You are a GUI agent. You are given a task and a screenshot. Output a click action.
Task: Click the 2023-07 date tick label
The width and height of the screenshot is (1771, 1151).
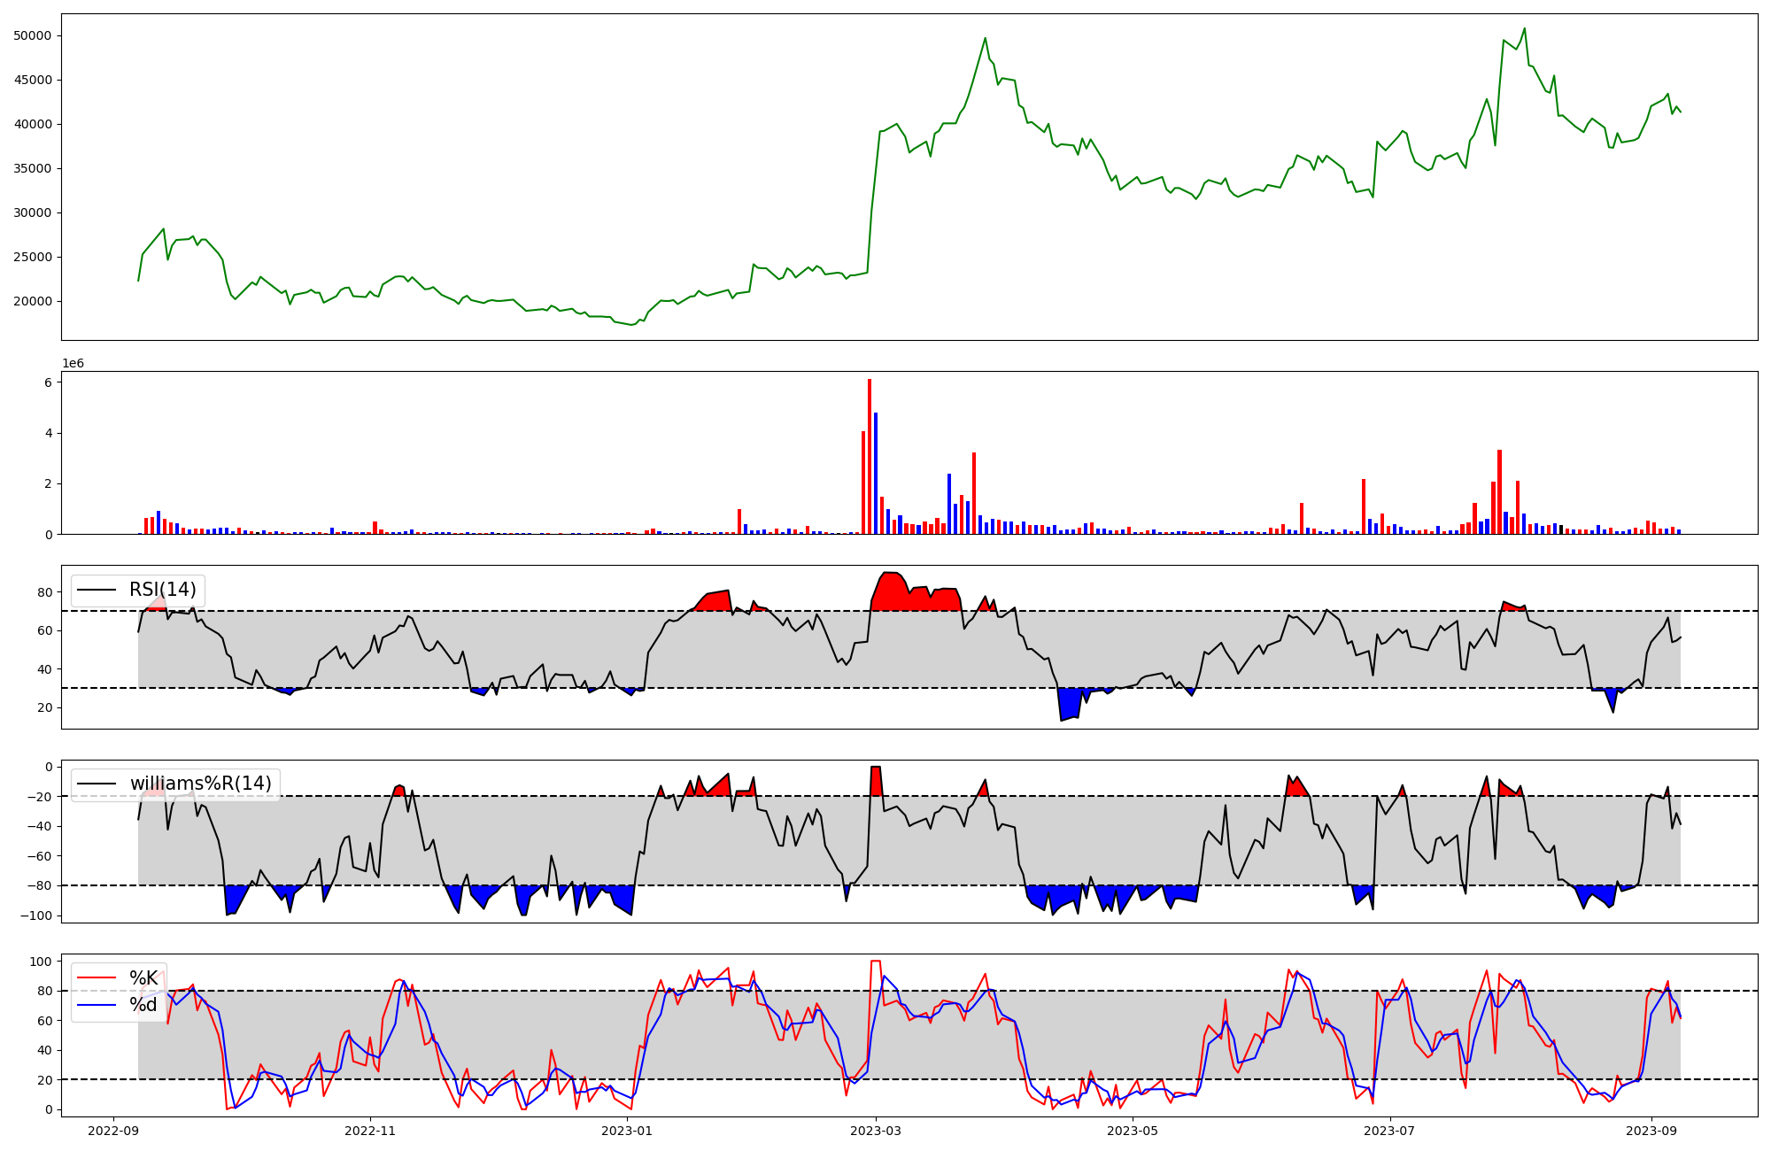click(1389, 1131)
